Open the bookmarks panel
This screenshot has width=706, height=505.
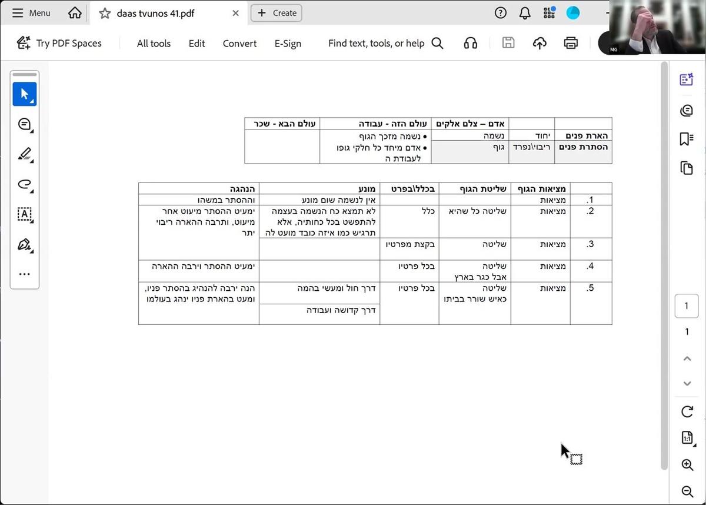[x=686, y=139]
